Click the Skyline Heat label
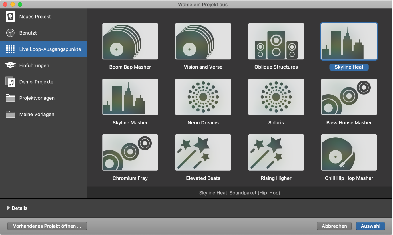 click(349, 67)
